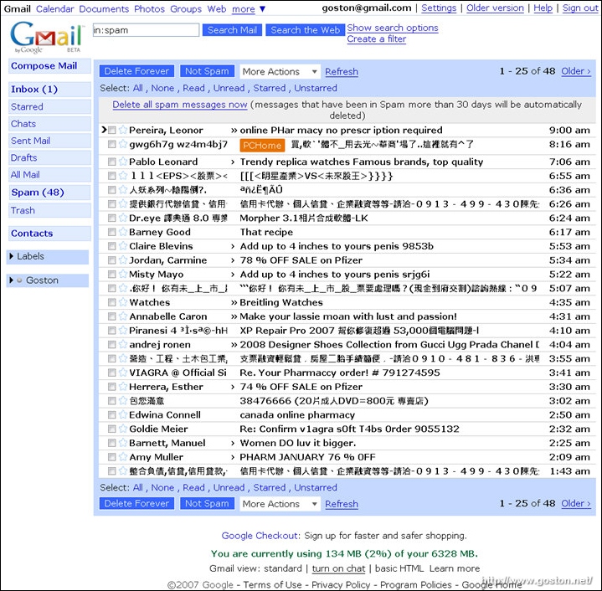Star the Amy Muller message
Image resolution: width=602 pixels, height=591 pixels.
point(123,457)
